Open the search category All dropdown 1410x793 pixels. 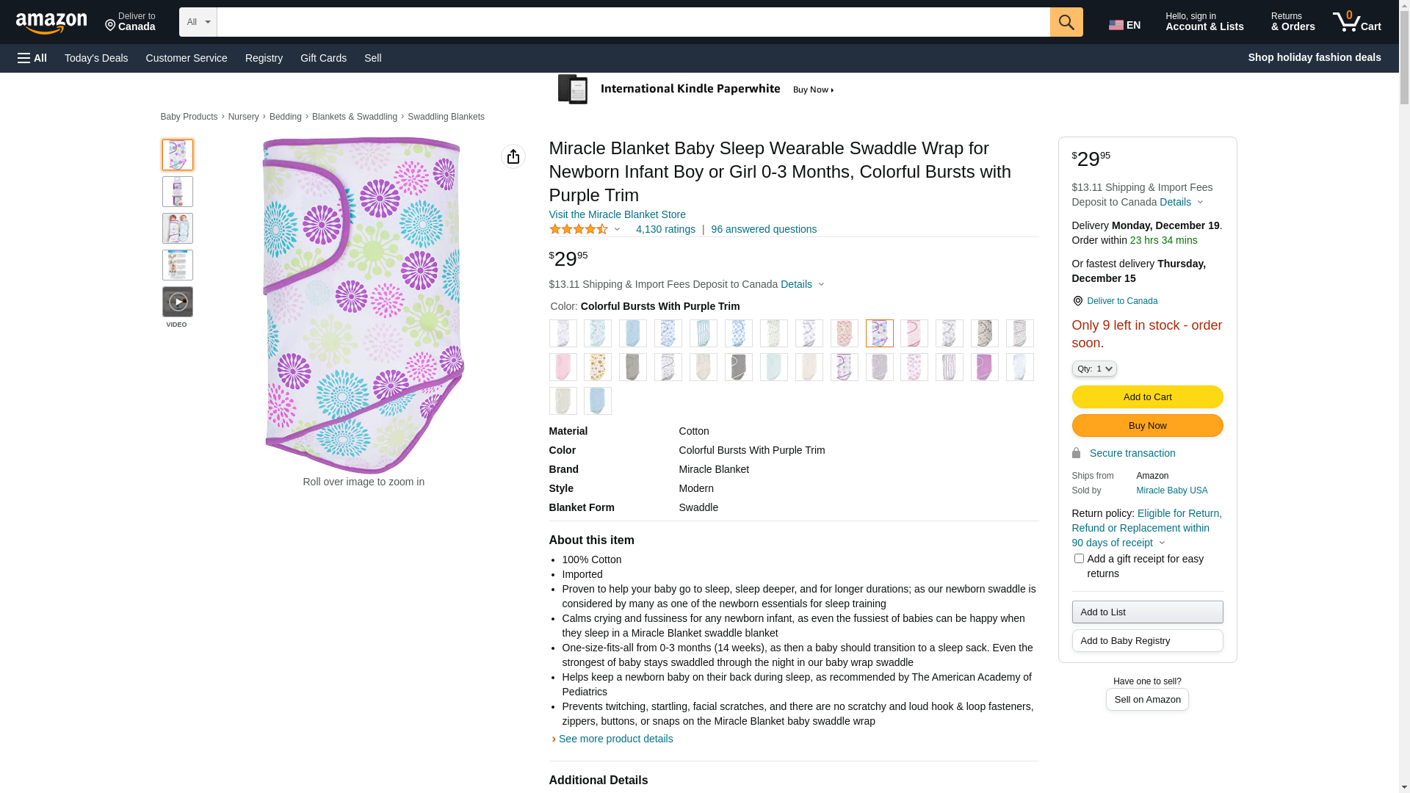[198, 22]
